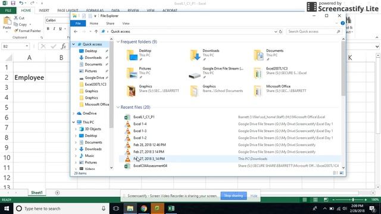Switch to Page Layout view in status bar
381x214 pixels.
point(315,200)
